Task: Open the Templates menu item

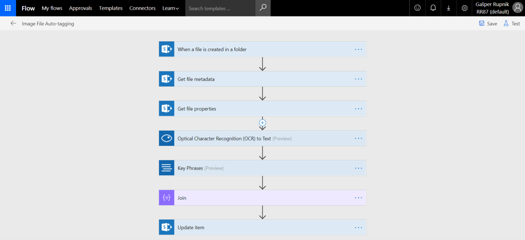Action: [x=111, y=8]
